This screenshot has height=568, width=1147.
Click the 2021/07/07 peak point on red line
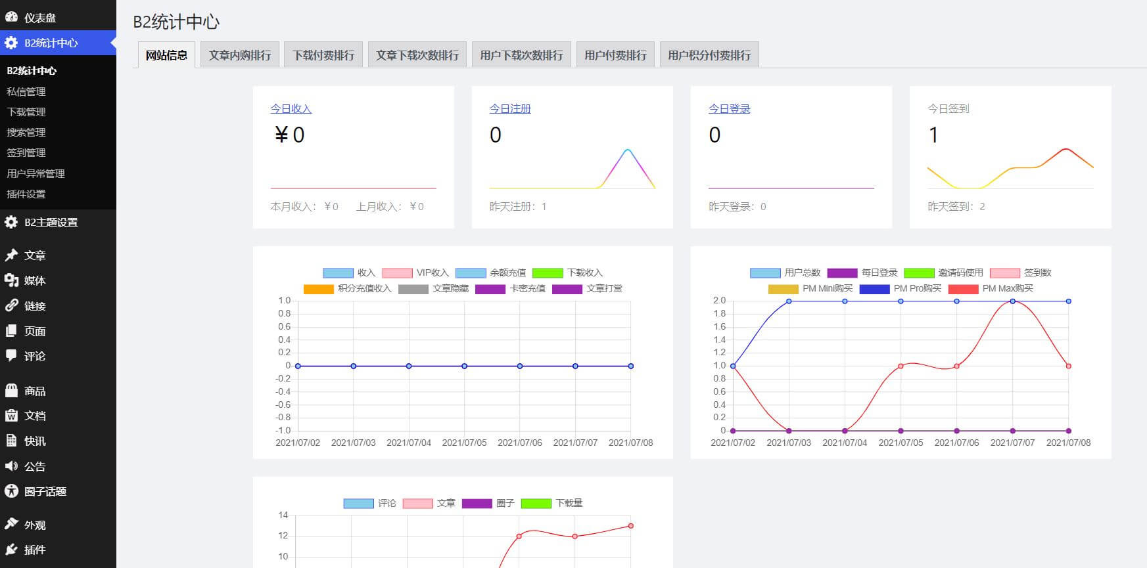[x=1012, y=301]
